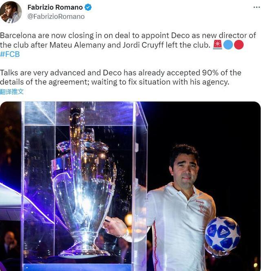261x271 pixels.
Task: Click the adidas logo on the ball
Action: click(x=224, y=231)
